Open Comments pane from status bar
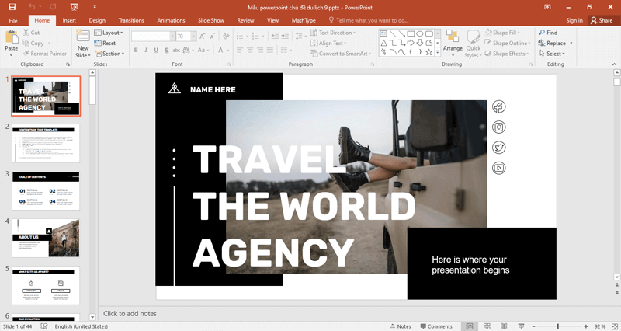Image resolution: width=621 pixels, height=331 pixels. coord(436,326)
